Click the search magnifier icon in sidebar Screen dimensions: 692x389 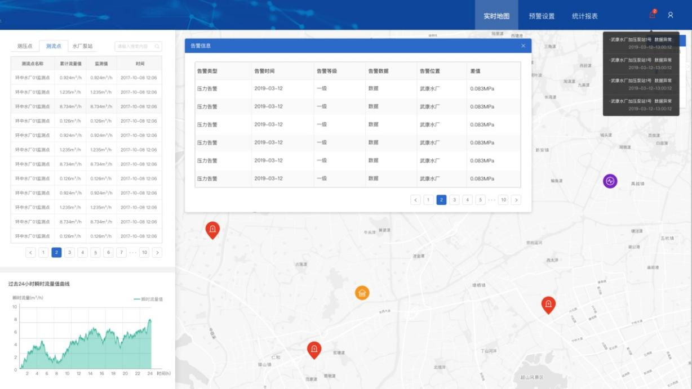(157, 46)
